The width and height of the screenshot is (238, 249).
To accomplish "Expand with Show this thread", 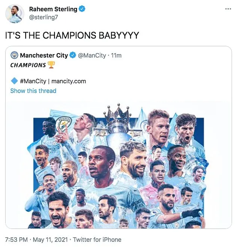I will click(x=33, y=91).
